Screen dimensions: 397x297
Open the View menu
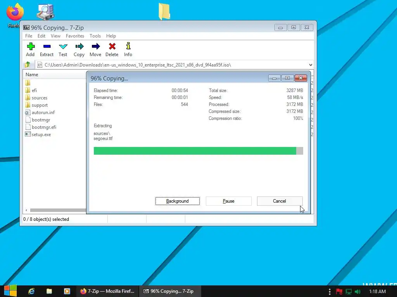(55, 36)
